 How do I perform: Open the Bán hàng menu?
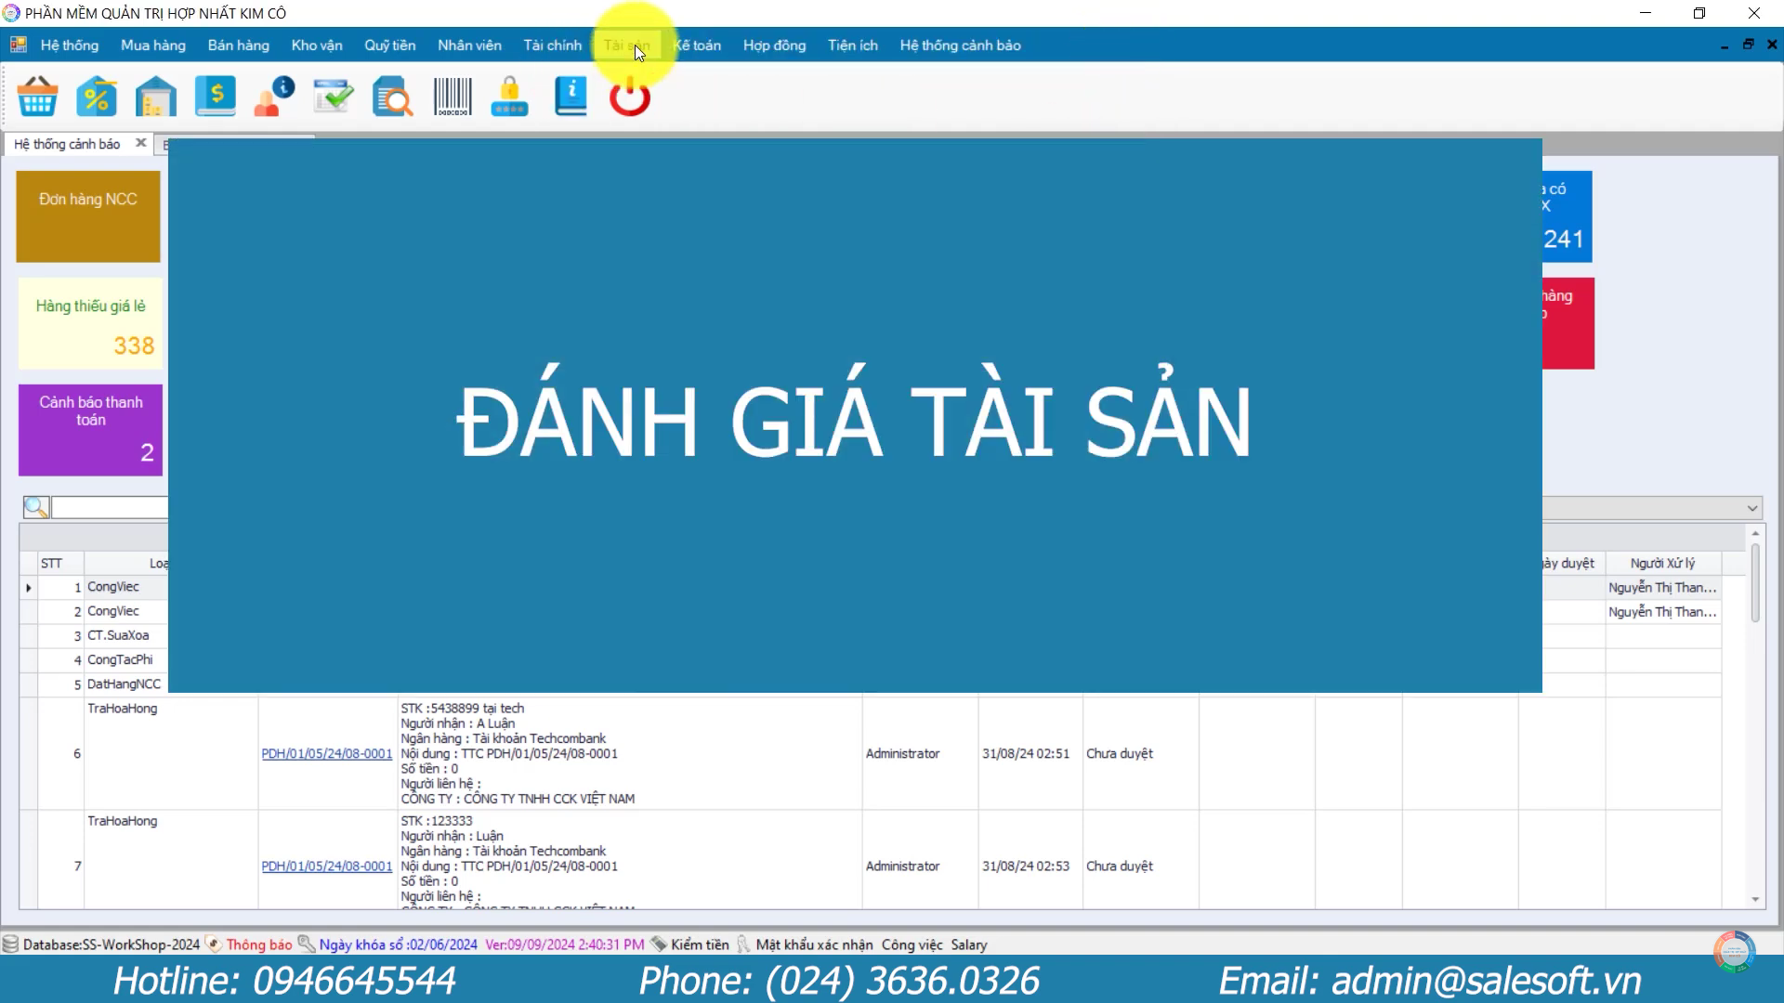point(239,45)
